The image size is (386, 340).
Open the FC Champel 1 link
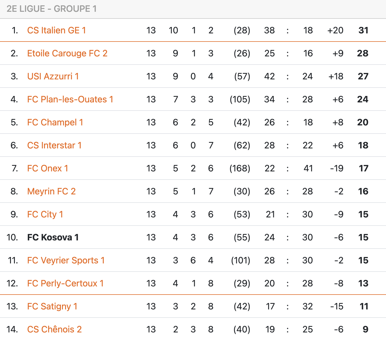55,122
